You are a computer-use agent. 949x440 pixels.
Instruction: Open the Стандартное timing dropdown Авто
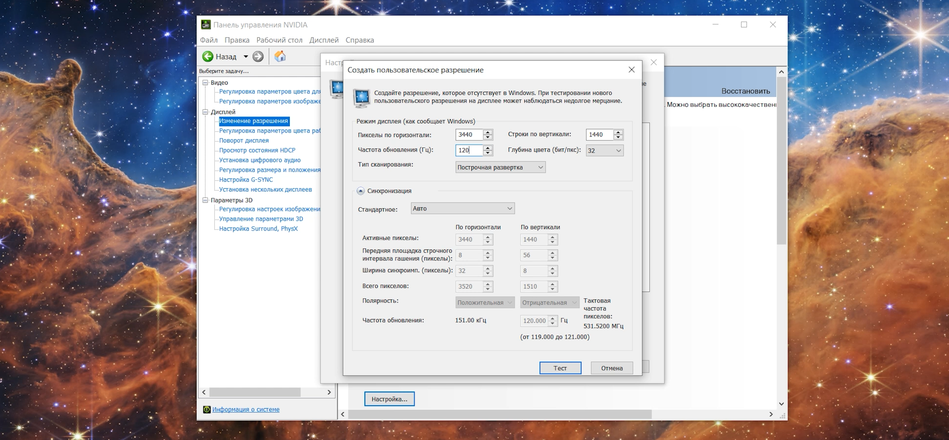pos(462,209)
